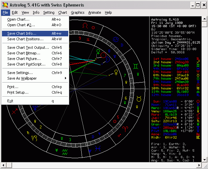Click the vertical scrollbar down arrow

204,160
